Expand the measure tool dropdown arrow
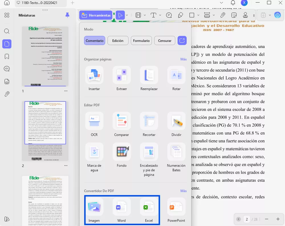Screen dimensions: 285x226 (x=214, y=15)
